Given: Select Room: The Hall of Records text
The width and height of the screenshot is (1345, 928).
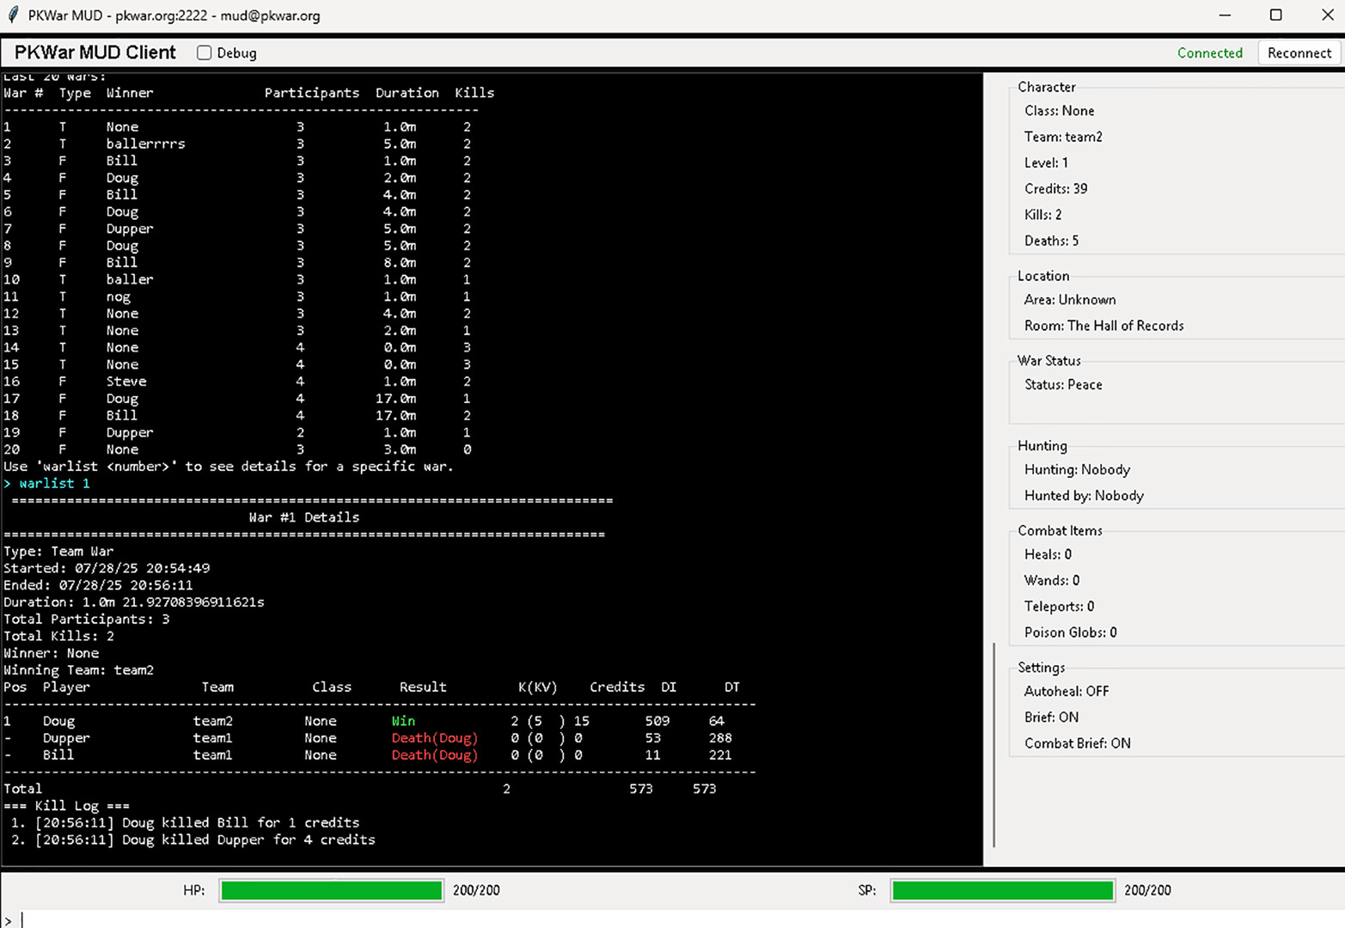Looking at the screenshot, I should (1104, 326).
